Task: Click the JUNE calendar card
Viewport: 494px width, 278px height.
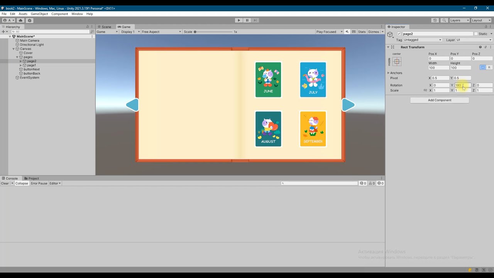Action: [x=268, y=80]
